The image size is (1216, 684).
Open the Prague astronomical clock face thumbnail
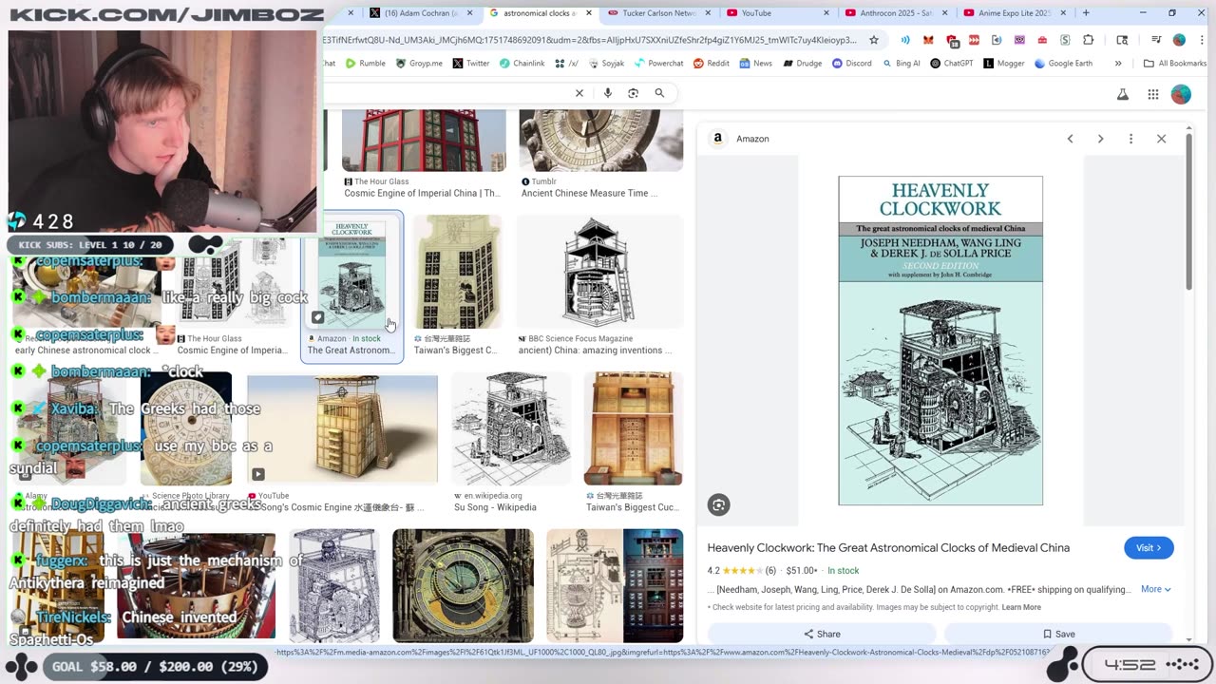(463, 586)
